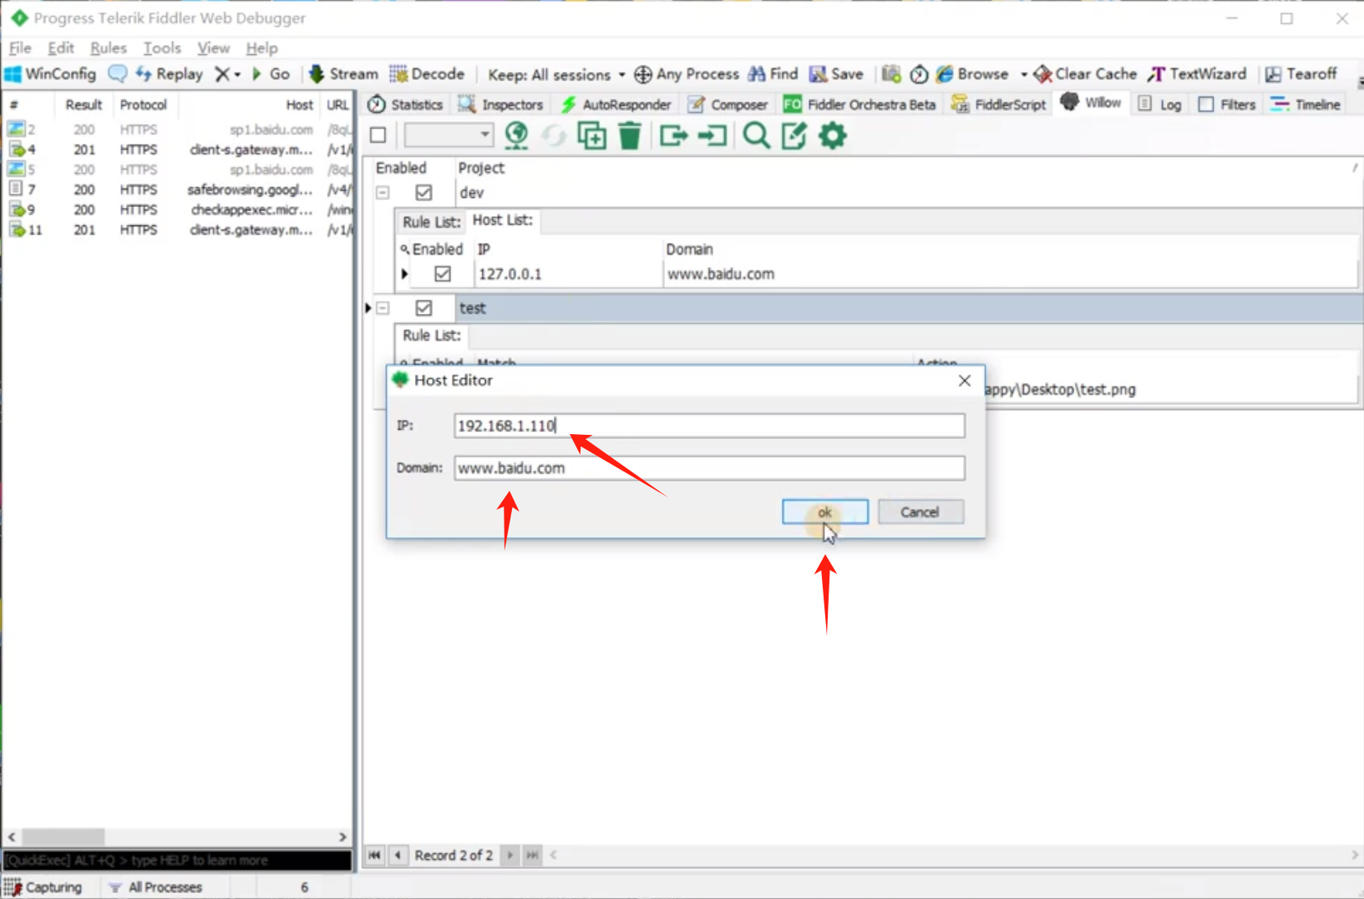Disable the 127.0.0.1 host rule checkbox

pos(443,274)
